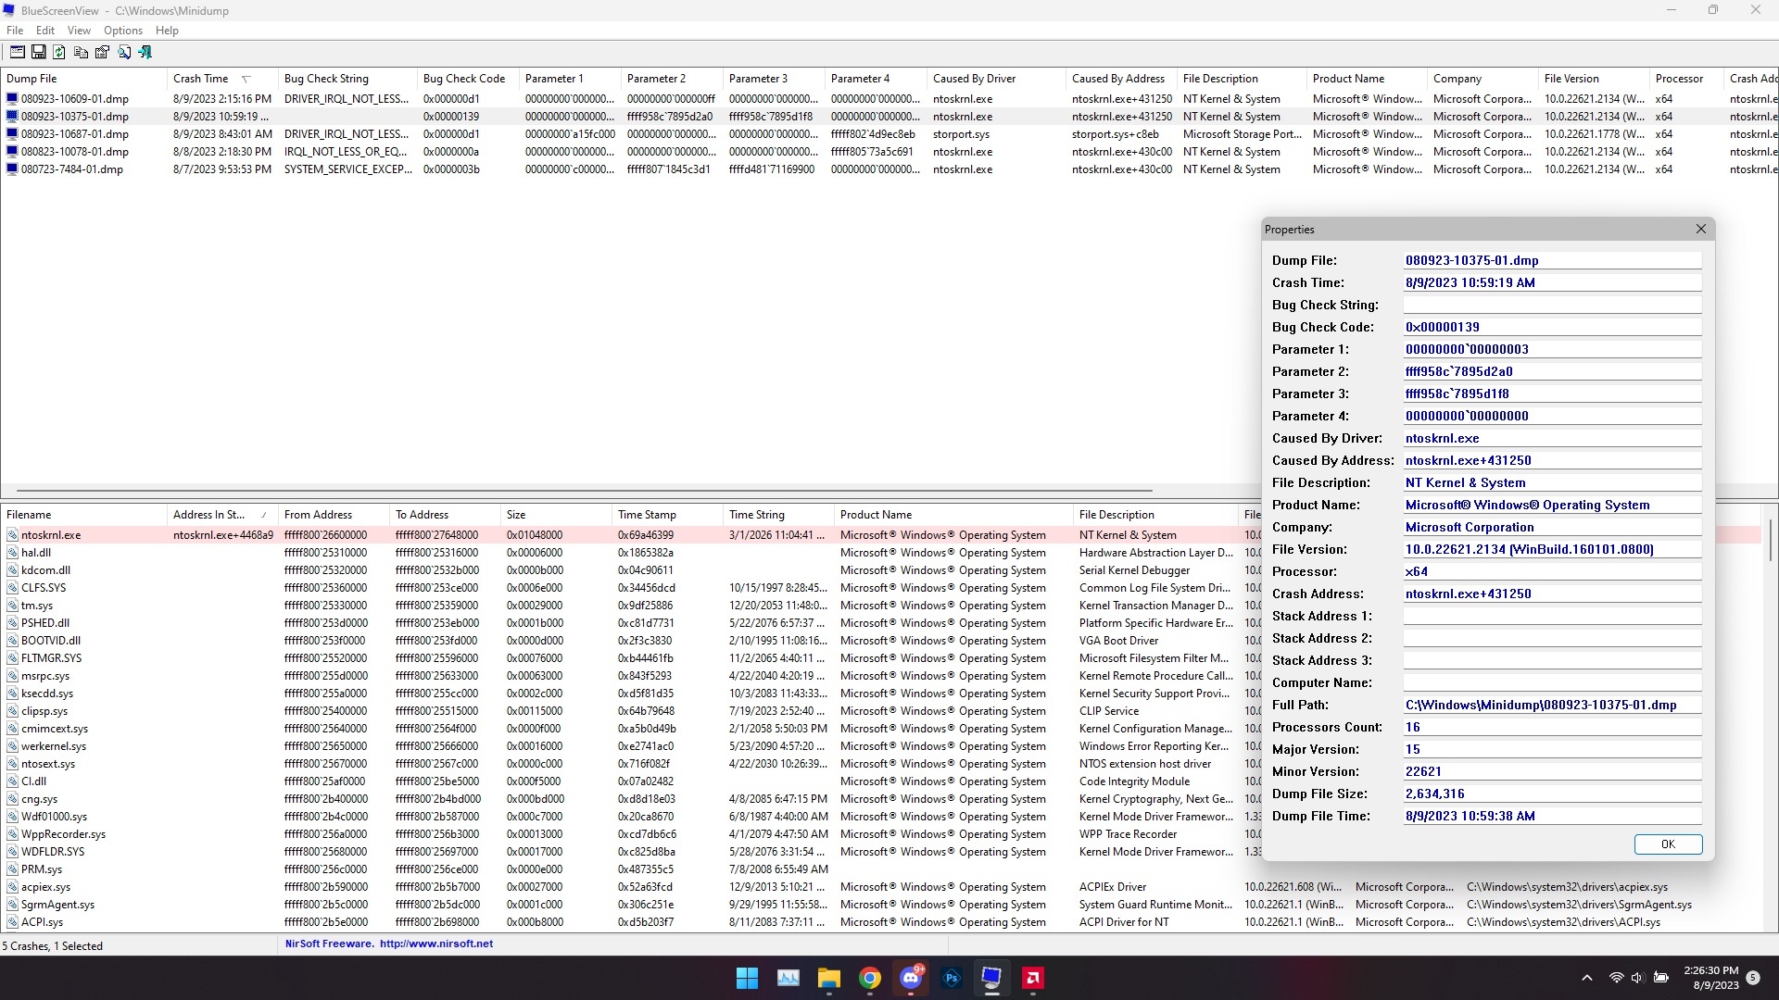Image resolution: width=1779 pixels, height=1000 pixels.
Task: Click the Wi-Fi network tray icon
Action: pyautogui.click(x=1616, y=978)
